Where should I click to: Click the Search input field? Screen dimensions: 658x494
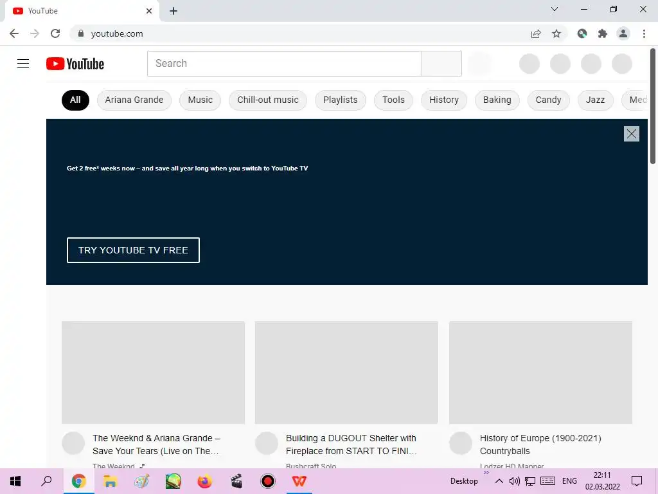[x=284, y=64]
